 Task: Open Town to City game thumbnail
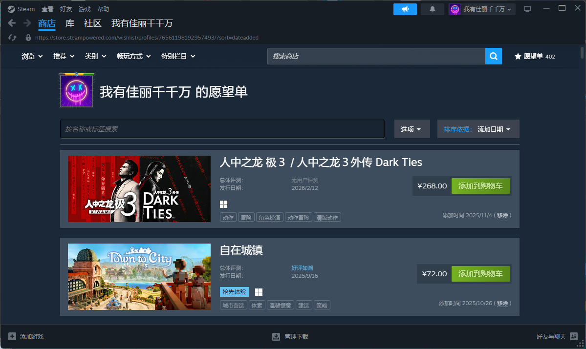[139, 277]
